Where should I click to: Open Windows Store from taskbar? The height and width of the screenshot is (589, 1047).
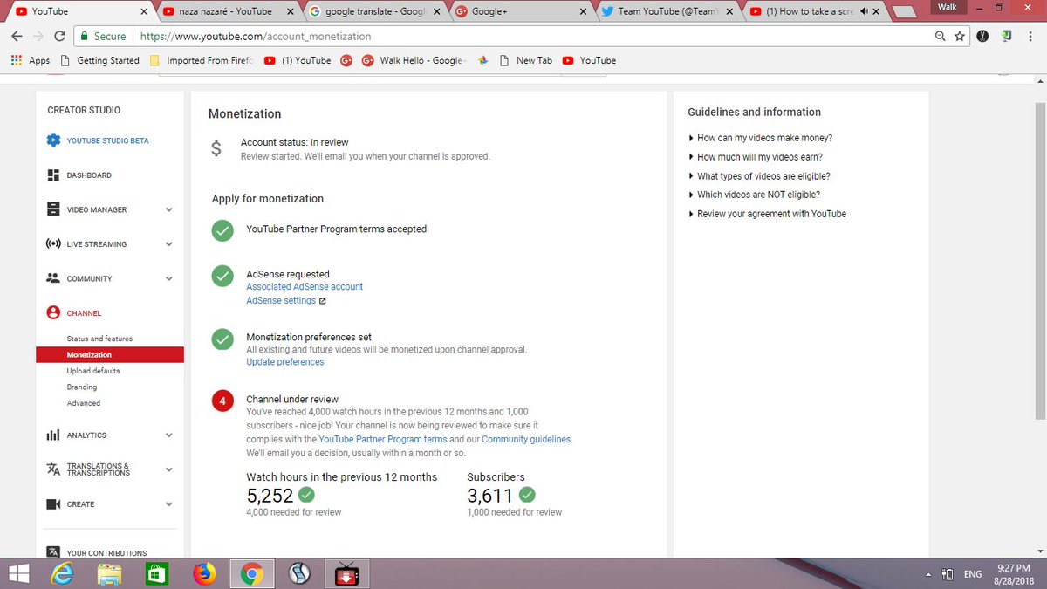point(156,573)
